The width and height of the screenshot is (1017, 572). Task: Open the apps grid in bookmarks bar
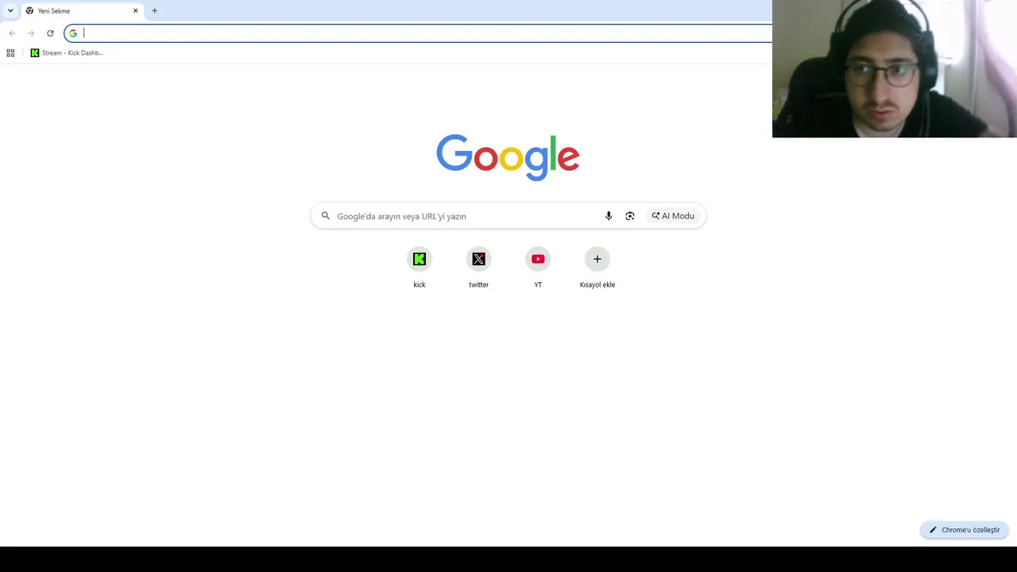[x=10, y=52]
